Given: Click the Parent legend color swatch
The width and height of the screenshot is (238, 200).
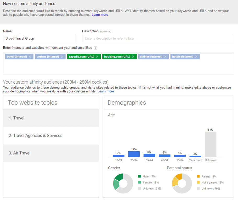Looking at the screenshot, I should click(x=199, y=177).
